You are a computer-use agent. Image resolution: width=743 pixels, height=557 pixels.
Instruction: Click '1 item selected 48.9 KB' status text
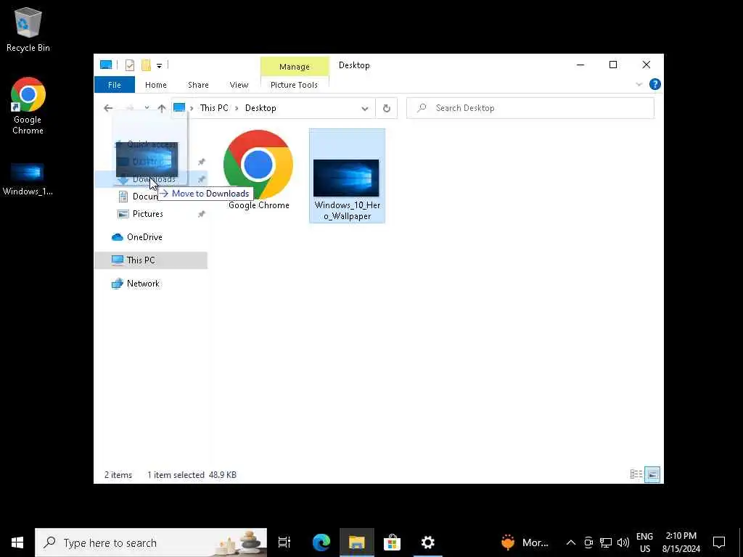click(x=192, y=475)
